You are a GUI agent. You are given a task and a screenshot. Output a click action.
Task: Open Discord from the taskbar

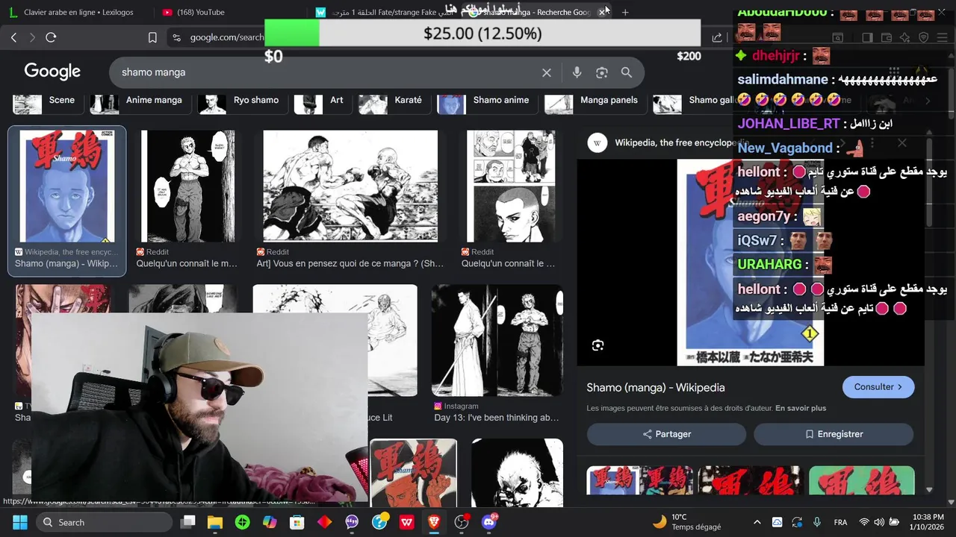489,522
